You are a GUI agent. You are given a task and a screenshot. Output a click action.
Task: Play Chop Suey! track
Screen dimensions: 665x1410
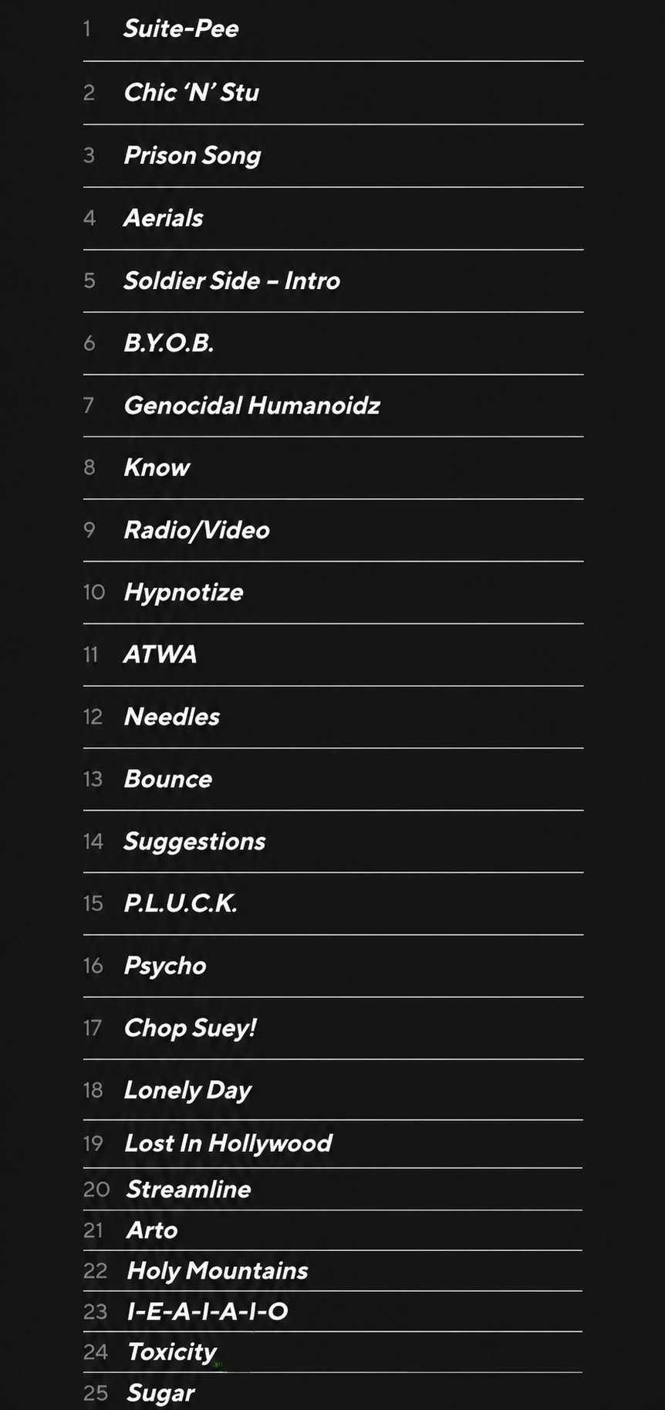point(332,1028)
